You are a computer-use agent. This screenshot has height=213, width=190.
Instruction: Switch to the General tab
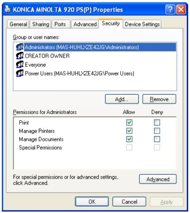coord(18,24)
